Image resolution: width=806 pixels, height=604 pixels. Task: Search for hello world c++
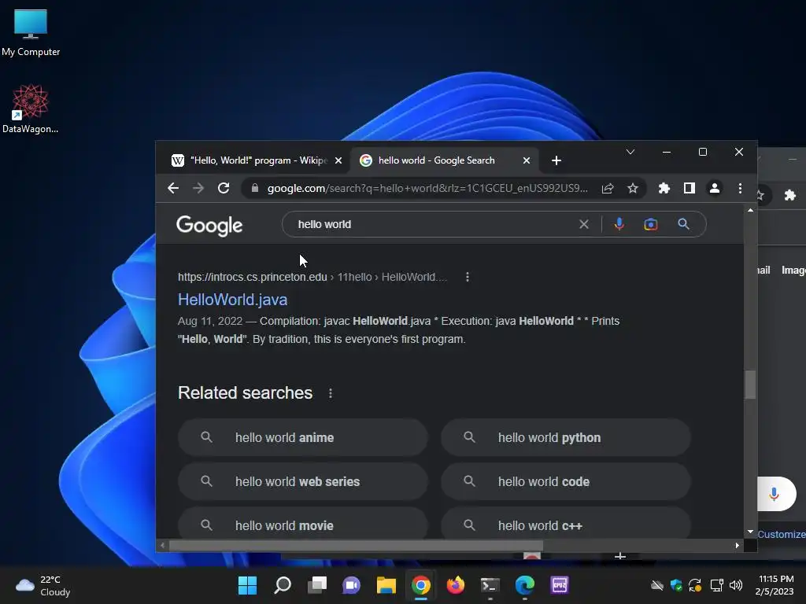click(x=565, y=525)
